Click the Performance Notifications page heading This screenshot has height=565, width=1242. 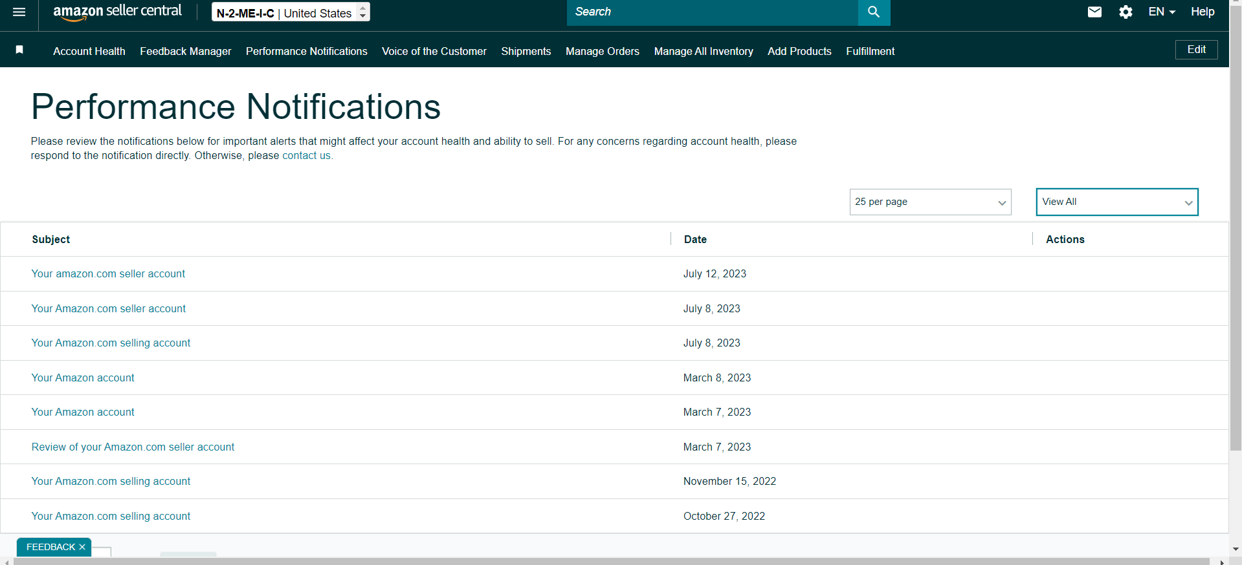(x=236, y=107)
